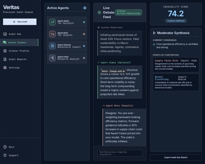Click the Synthesizing ongoing arguments input field

pos(120,153)
